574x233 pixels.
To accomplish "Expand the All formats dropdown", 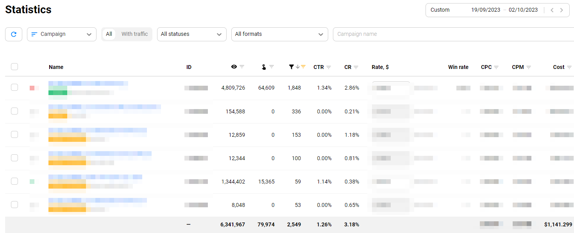I will (x=279, y=34).
